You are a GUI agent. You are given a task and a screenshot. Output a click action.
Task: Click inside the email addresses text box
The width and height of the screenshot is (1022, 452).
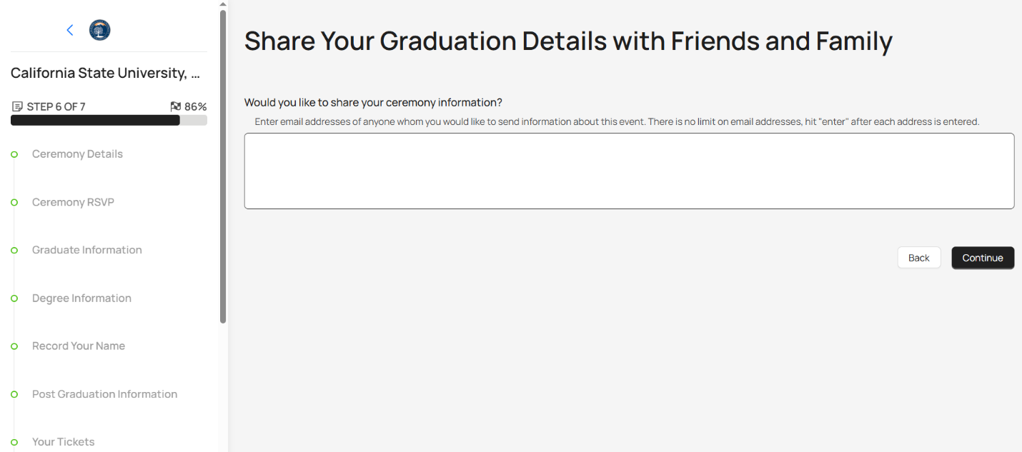[x=629, y=171]
